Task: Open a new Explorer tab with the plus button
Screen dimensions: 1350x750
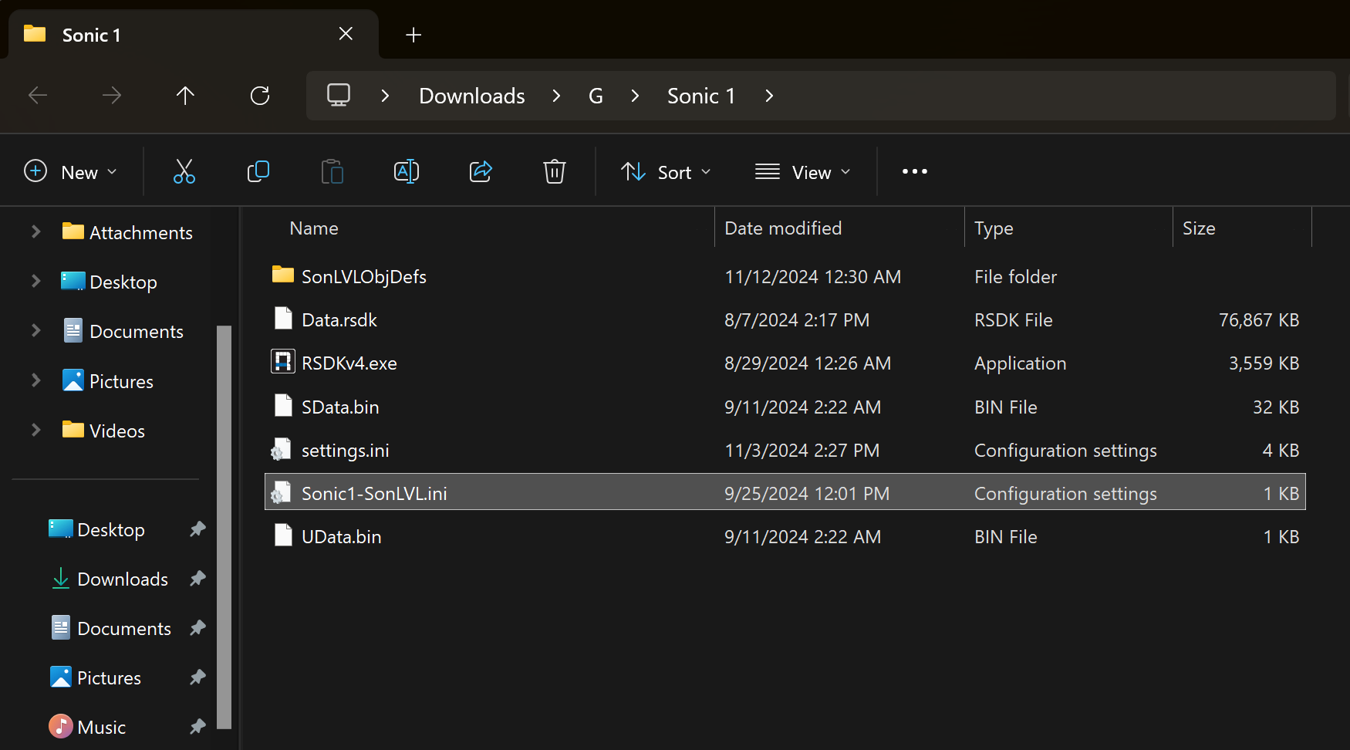Action: [x=413, y=35]
